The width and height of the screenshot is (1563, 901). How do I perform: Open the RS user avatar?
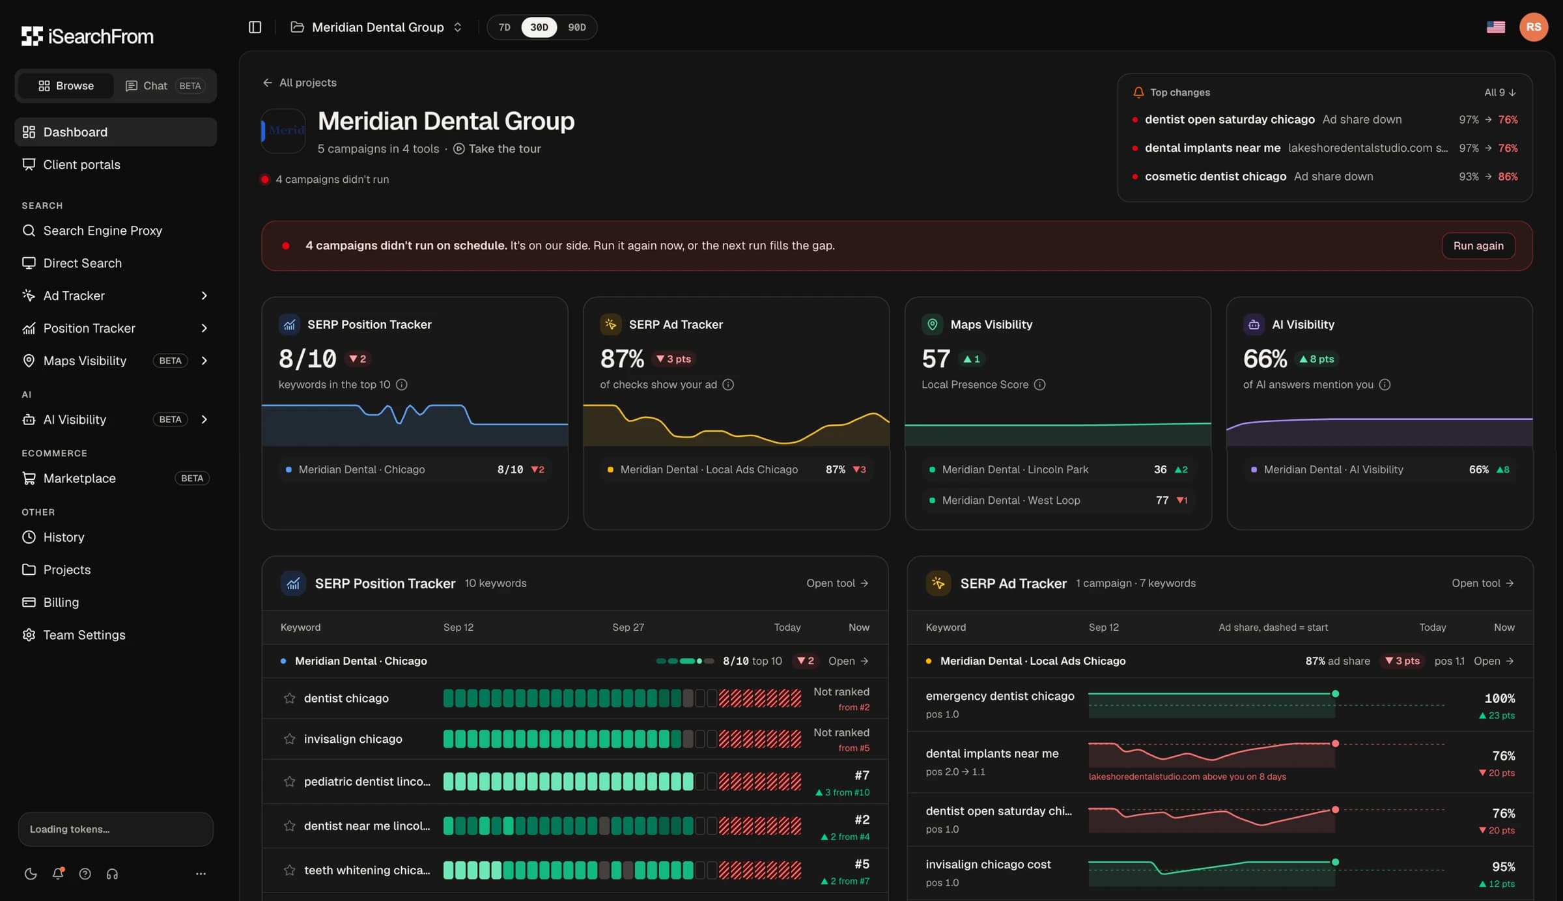pyautogui.click(x=1533, y=27)
